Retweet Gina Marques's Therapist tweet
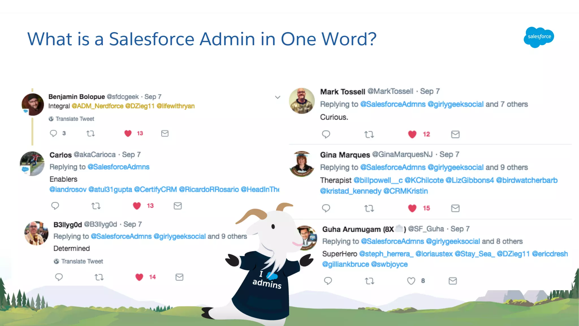Image resolution: width=579 pixels, height=326 pixels. [369, 209]
